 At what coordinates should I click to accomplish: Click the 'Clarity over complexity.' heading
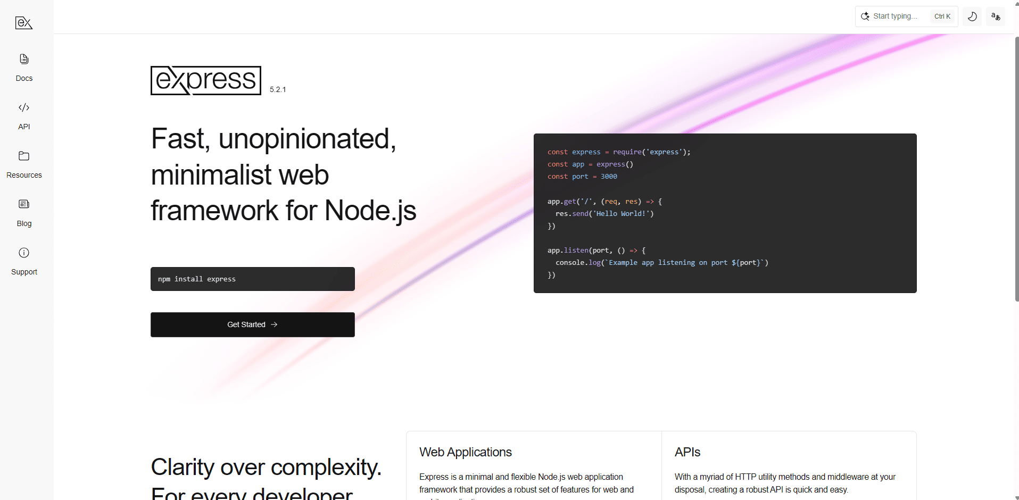[266, 468]
